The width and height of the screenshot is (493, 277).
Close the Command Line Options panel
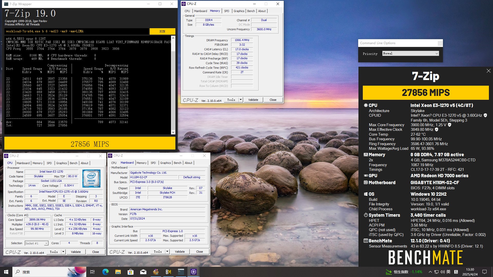point(440,43)
